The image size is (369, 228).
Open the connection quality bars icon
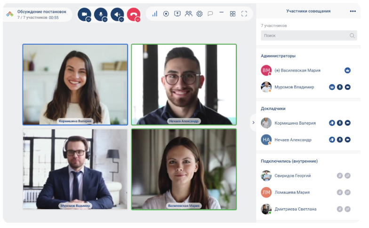coord(155,14)
